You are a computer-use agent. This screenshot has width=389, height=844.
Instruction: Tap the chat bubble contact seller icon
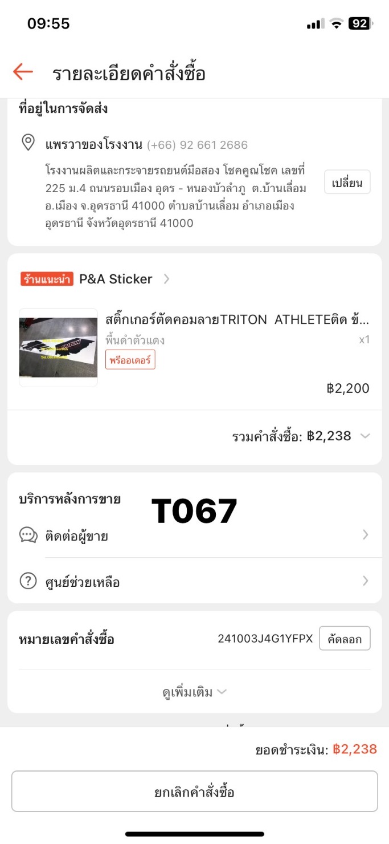click(28, 535)
